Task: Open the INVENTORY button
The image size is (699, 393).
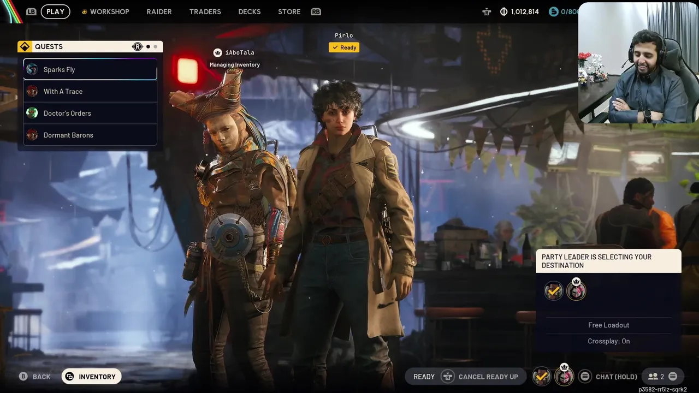Action: [x=91, y=377]
